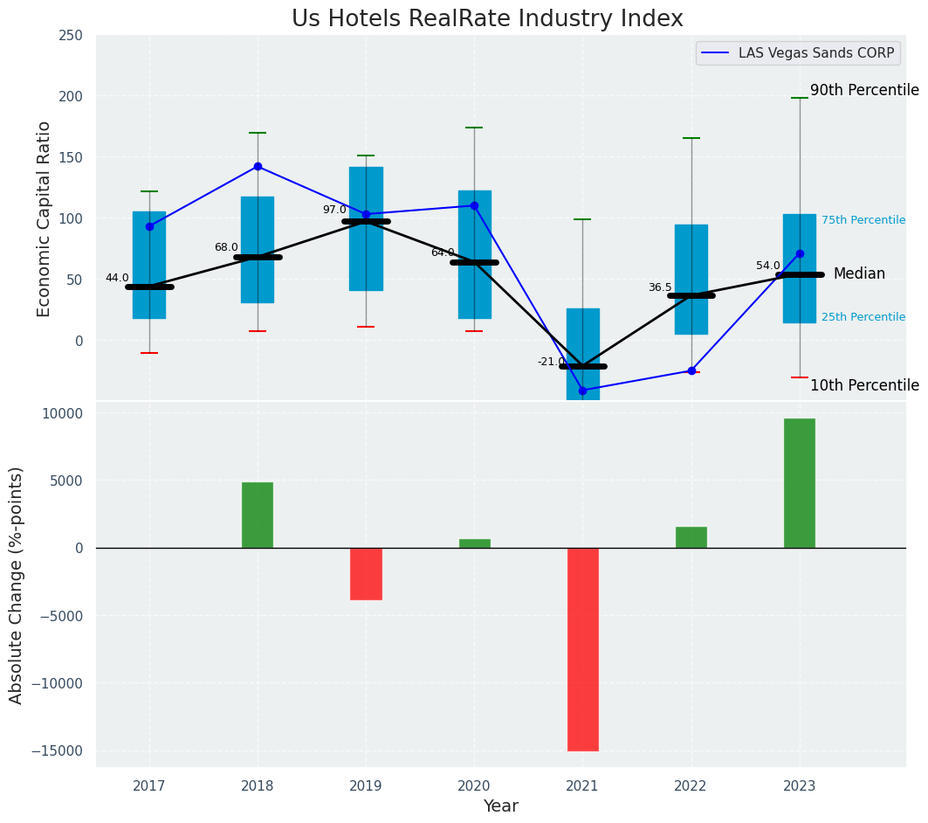This screenshot has height=823, width=928.
Task: Click the y-axis tick label '200'
Action: 71,96
